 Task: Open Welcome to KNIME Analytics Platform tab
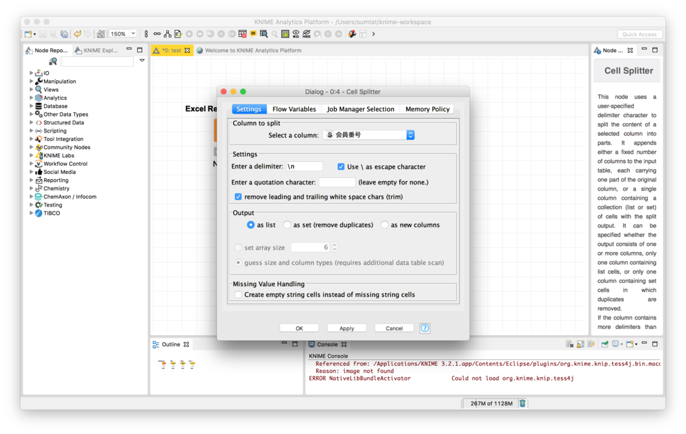pyautogui.click(x=249, y=51)
